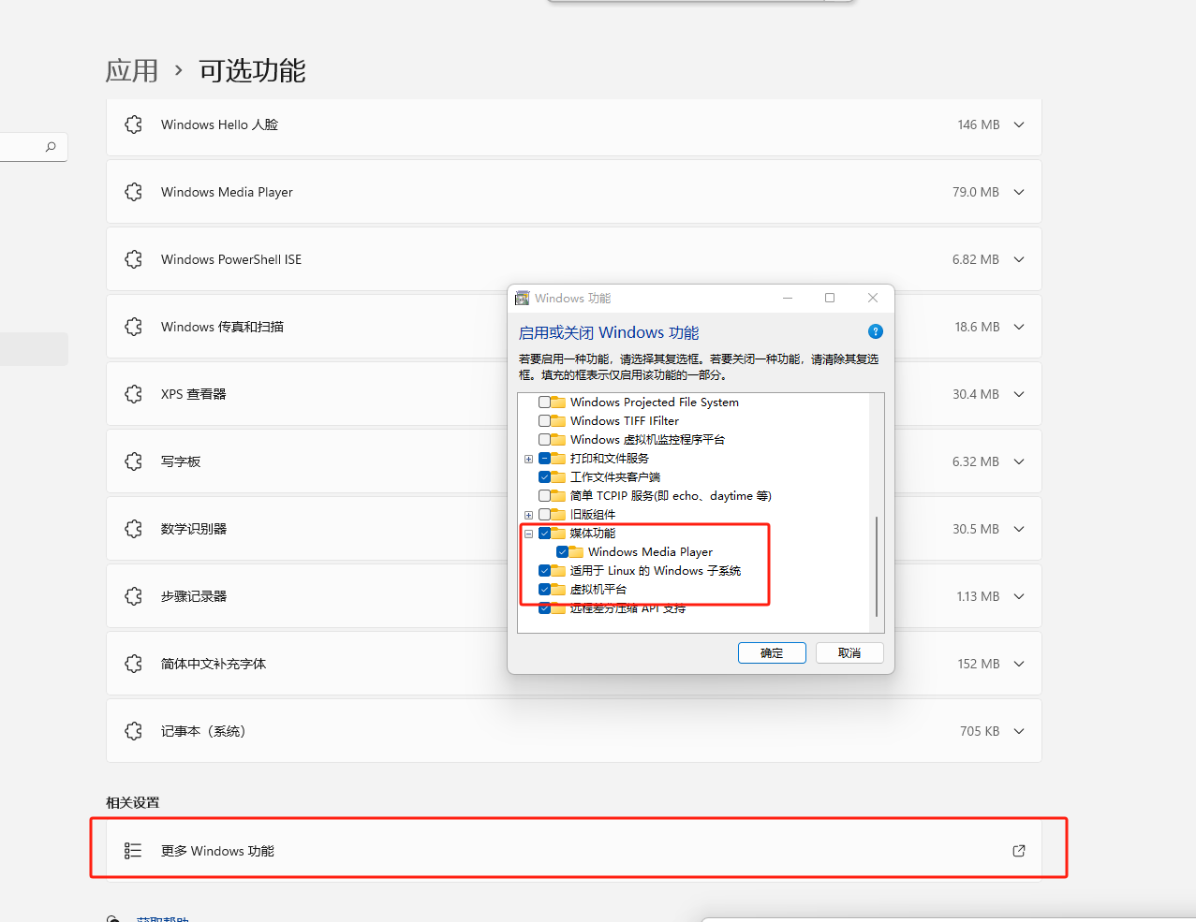Expand the Windows PowerShell ISE row chevron
Image resolution: width=1196 pixels, height=922 pixels.
tap(1019, 259)
